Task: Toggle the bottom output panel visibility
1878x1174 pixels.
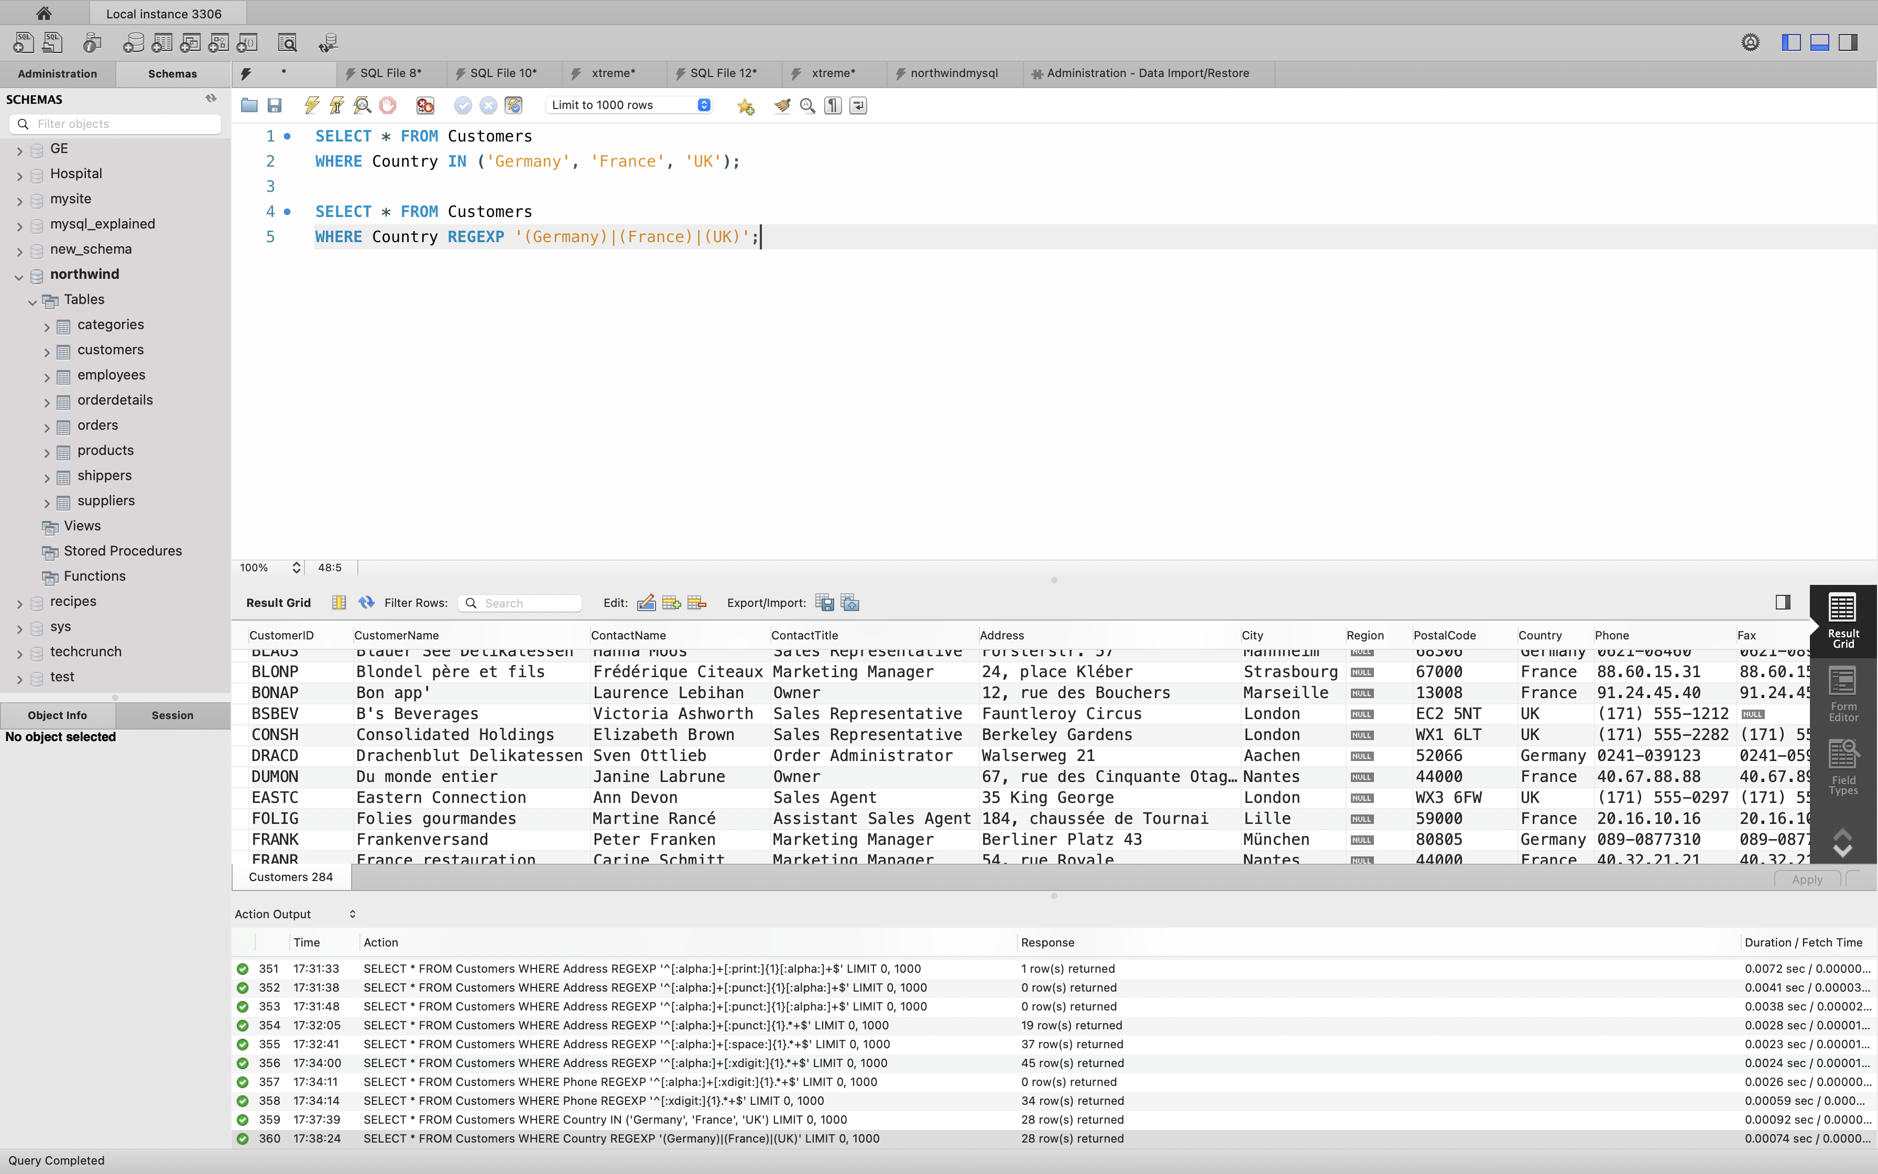Action: (x=1820, y=42)
